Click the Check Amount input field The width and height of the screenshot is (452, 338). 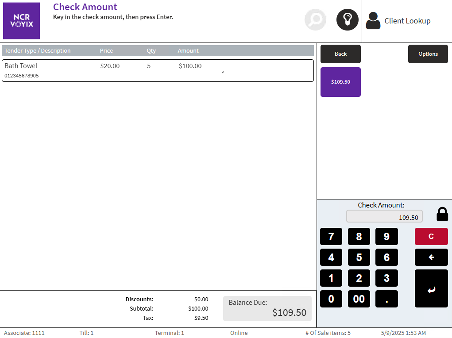(x=384, y=217)
